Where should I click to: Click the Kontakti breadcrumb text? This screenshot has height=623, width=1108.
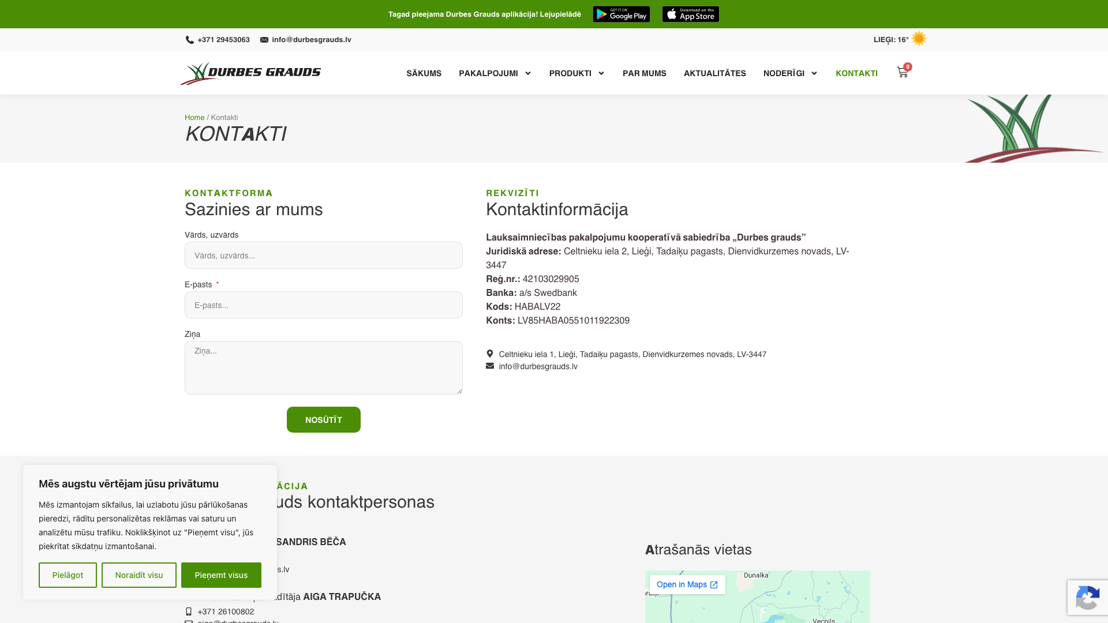[224, 117]
